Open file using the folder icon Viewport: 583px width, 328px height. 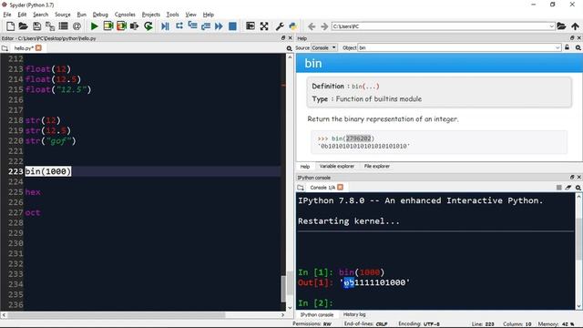(x=23, y=26)
